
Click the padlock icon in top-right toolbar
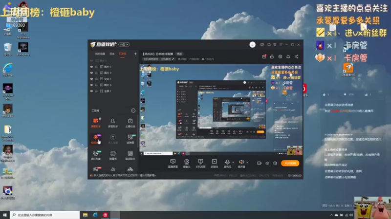click(x=272, y=56)
